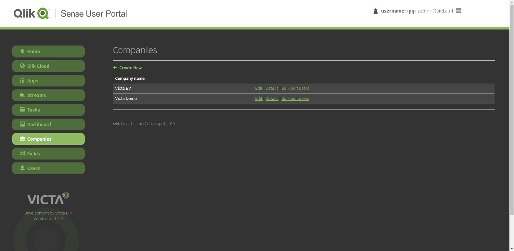Screen dimensions: 514x251
Task: Navigate to Apps
Action: pos(48,81)
